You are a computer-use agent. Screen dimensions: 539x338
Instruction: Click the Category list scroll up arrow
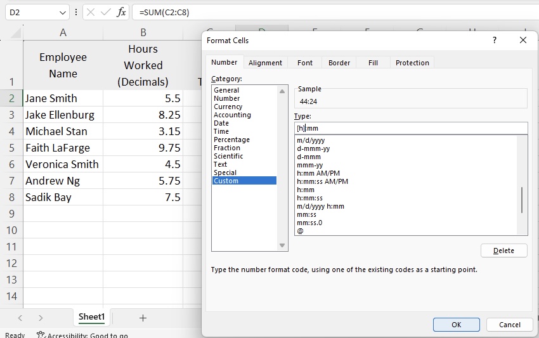point(282,91)
